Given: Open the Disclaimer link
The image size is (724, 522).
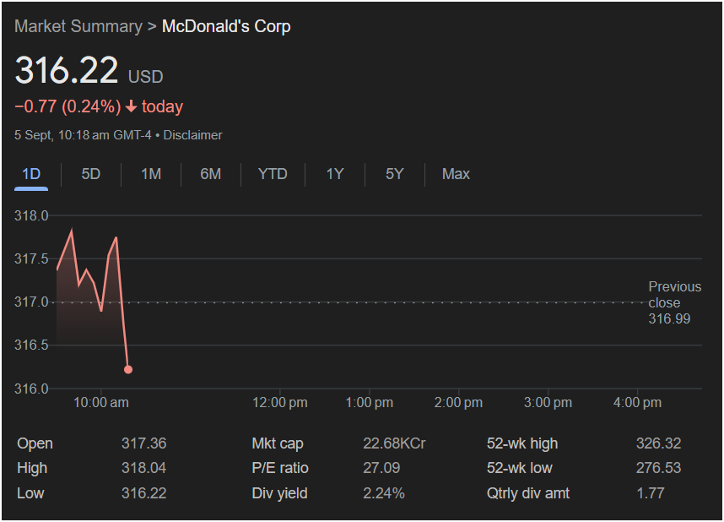Looking at the screenshot, I should click(192, 135).
